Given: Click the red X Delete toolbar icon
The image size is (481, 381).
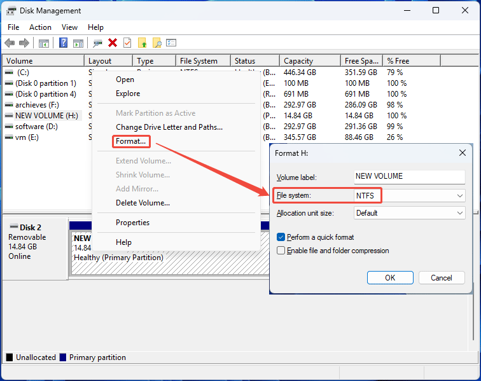Looking at the screenshot, I should (x=113, y=43).
